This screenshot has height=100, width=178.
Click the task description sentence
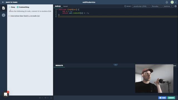(x=30, y=11)
